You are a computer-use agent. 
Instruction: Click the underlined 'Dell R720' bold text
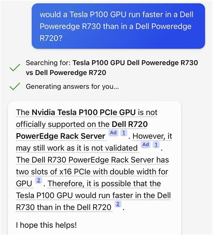[130, 124]
